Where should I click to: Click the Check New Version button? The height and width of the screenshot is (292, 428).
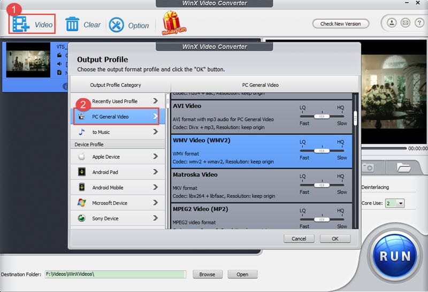340,24
